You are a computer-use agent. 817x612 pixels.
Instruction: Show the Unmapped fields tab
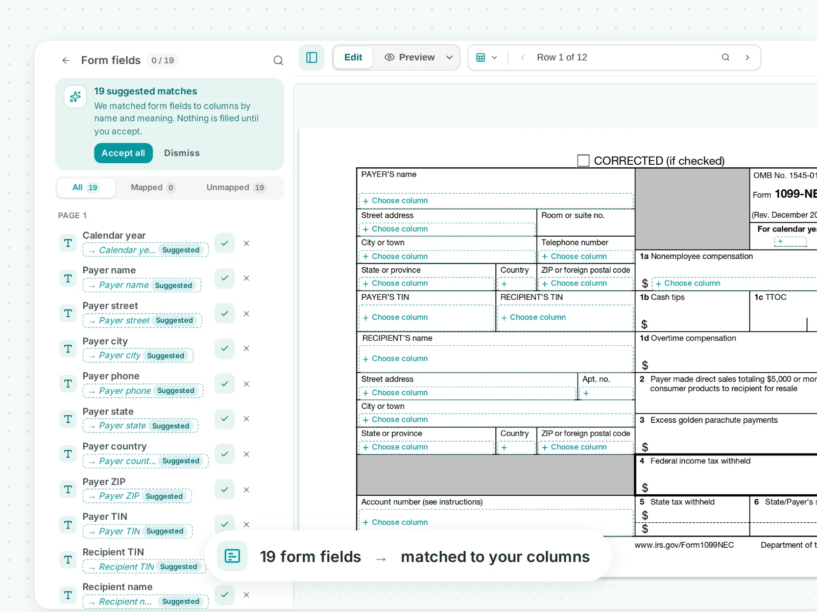[x=235, y=187]
